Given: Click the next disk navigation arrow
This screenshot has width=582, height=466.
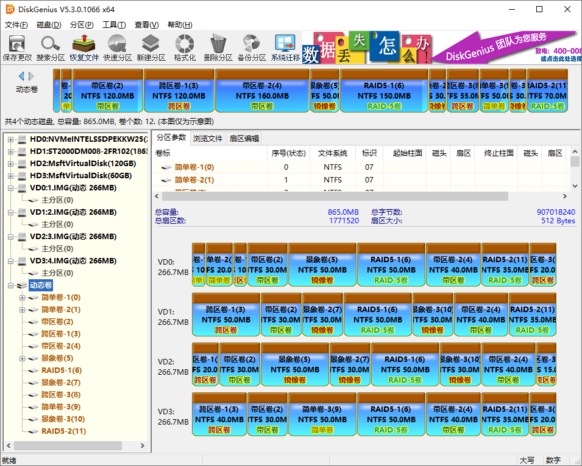Looking at the screenshot, I should pos(31,76).
